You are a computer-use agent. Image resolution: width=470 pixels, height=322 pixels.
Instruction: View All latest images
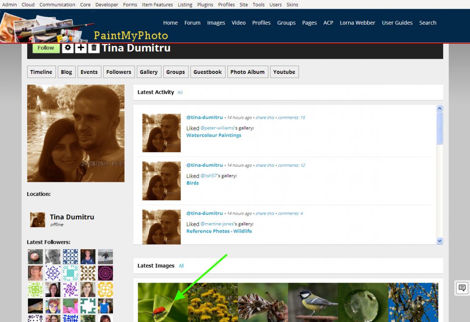[x=181, y=266]
